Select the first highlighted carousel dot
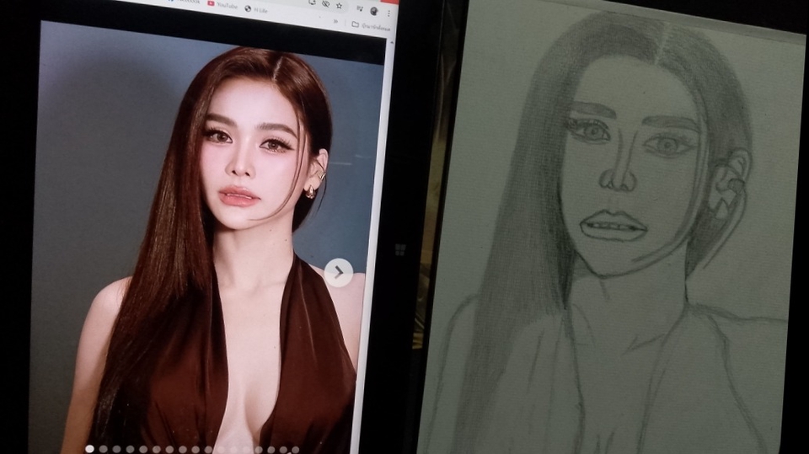809x454 pixels. (90, 449)
